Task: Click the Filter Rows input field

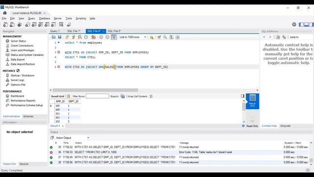Action: [97, 96]
